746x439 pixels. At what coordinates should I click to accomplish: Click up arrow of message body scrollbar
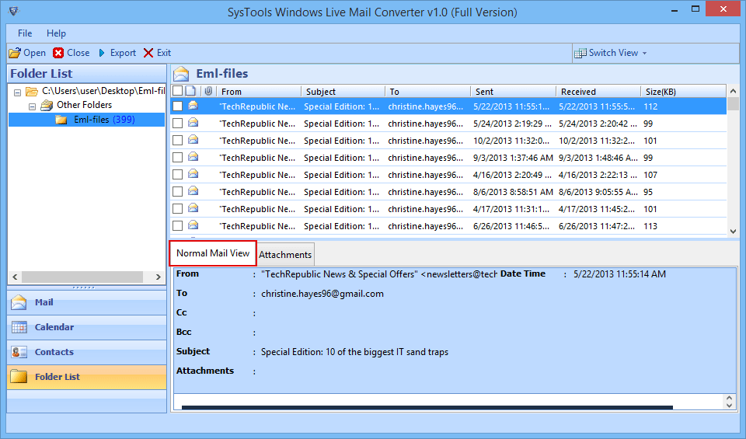(730, 398)
